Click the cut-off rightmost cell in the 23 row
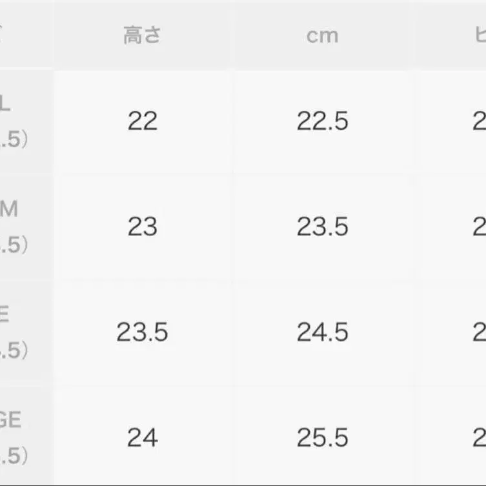Viewport: 486px width, 486px height. click(x=479, y=227)
